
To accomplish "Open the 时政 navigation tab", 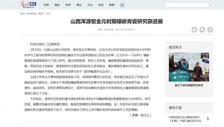I will tap(46, 5).
